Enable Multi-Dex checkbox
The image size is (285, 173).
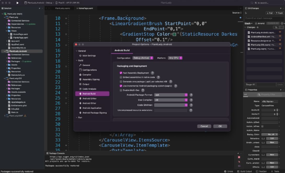tap(121, 90)
